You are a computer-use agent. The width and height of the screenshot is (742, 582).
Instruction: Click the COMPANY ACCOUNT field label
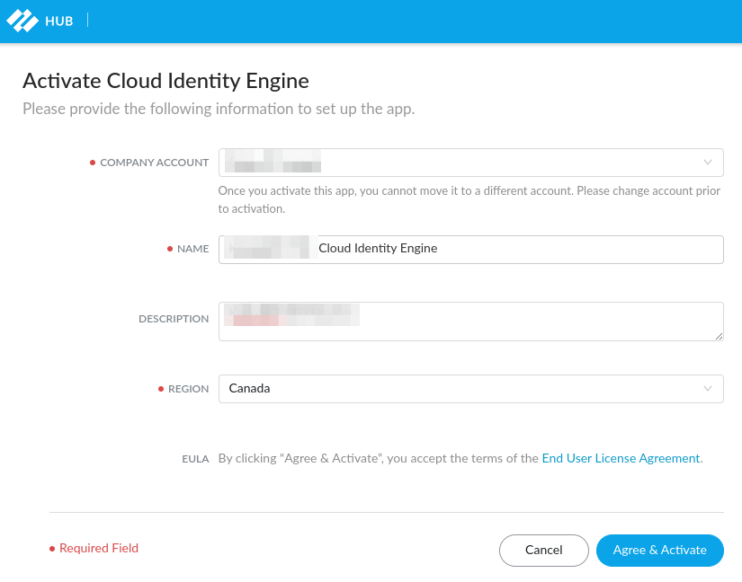point(155,163)
